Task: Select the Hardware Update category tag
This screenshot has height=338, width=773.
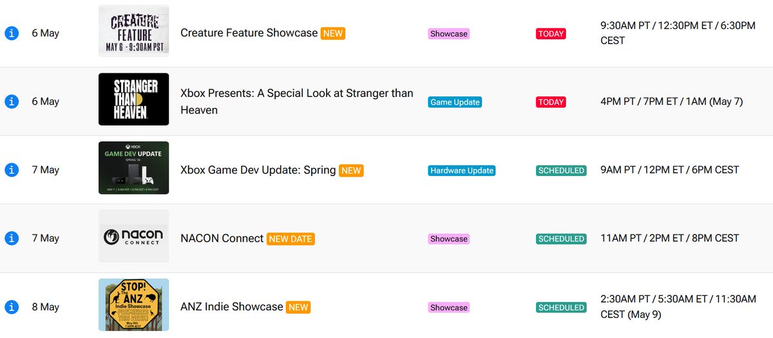Action: [462, 171]
